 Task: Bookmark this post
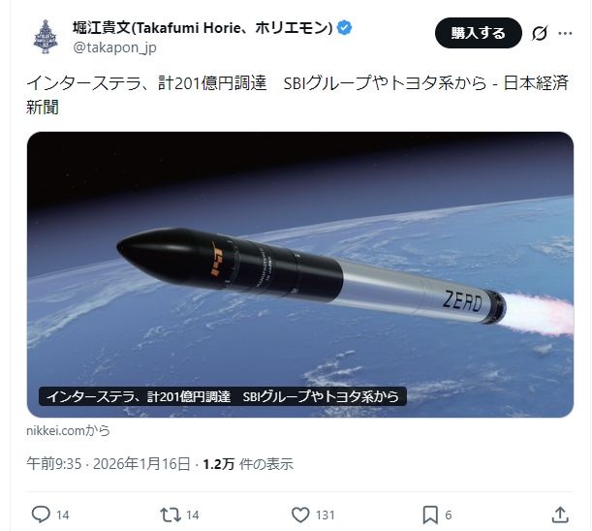coord(430,515)
